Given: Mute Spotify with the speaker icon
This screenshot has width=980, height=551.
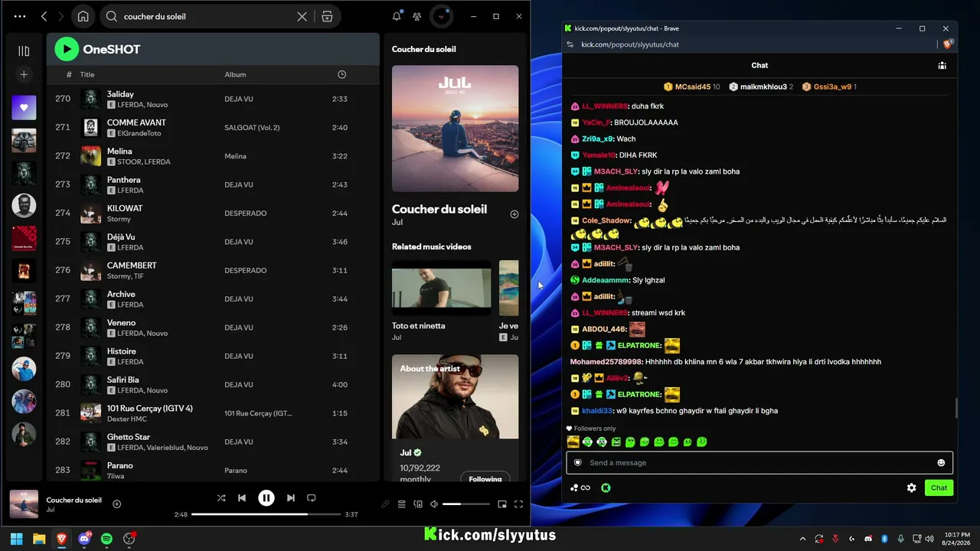Looking at the screenshot, I should [434, 504].
